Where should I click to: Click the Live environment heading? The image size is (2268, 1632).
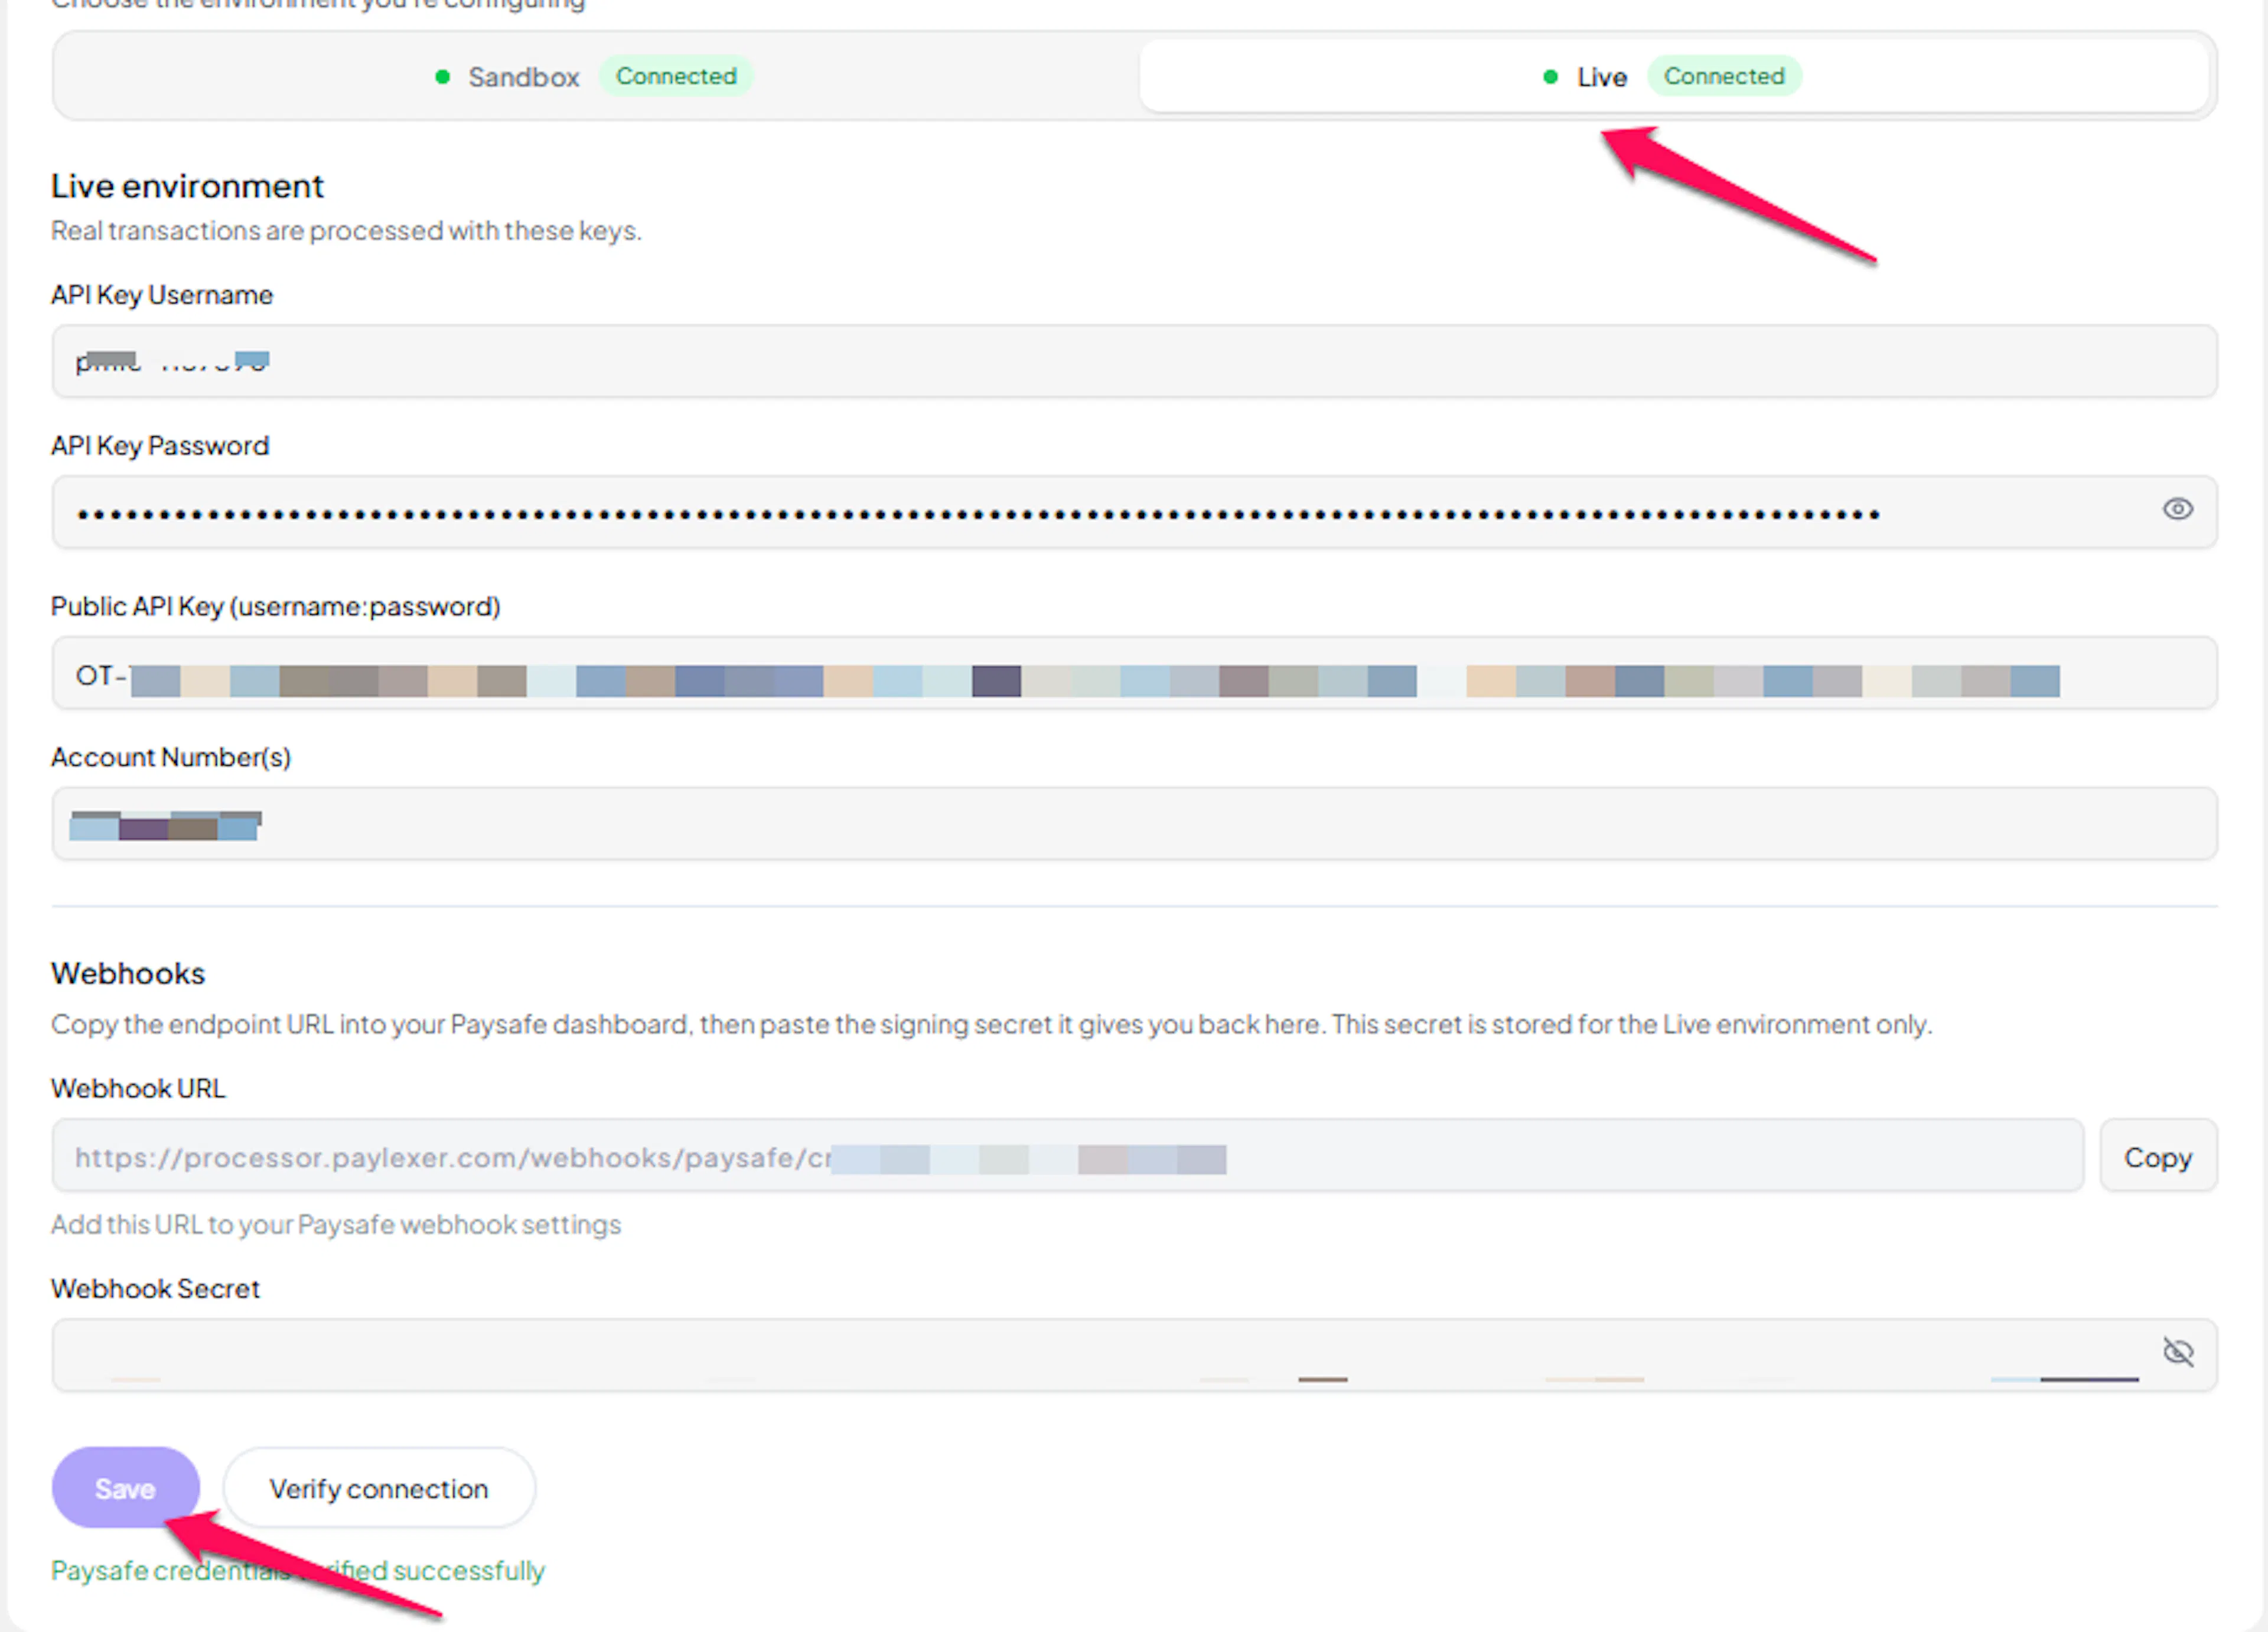pos(187,186)
